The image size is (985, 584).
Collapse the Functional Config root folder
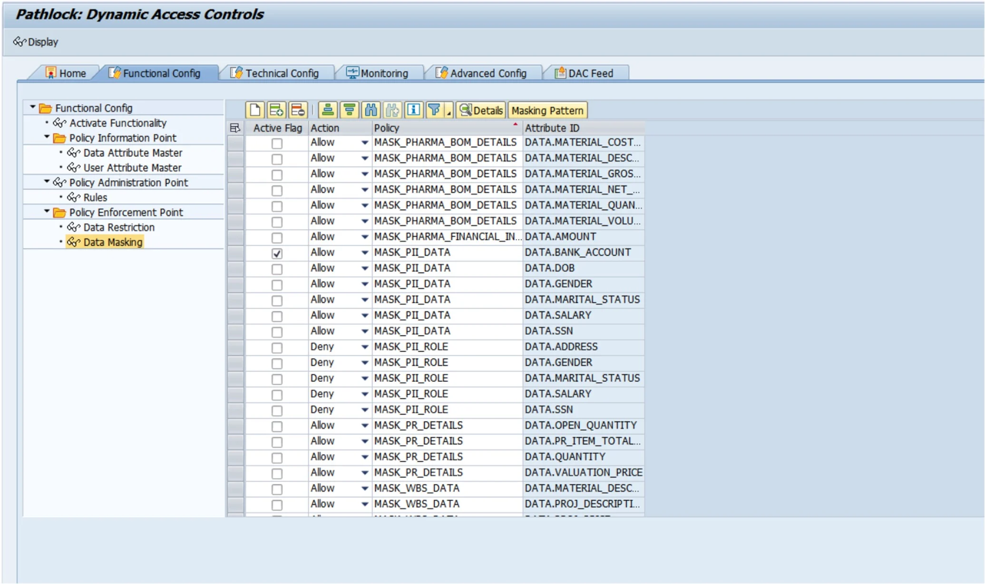pyautogui.click(x=33, y=107)
